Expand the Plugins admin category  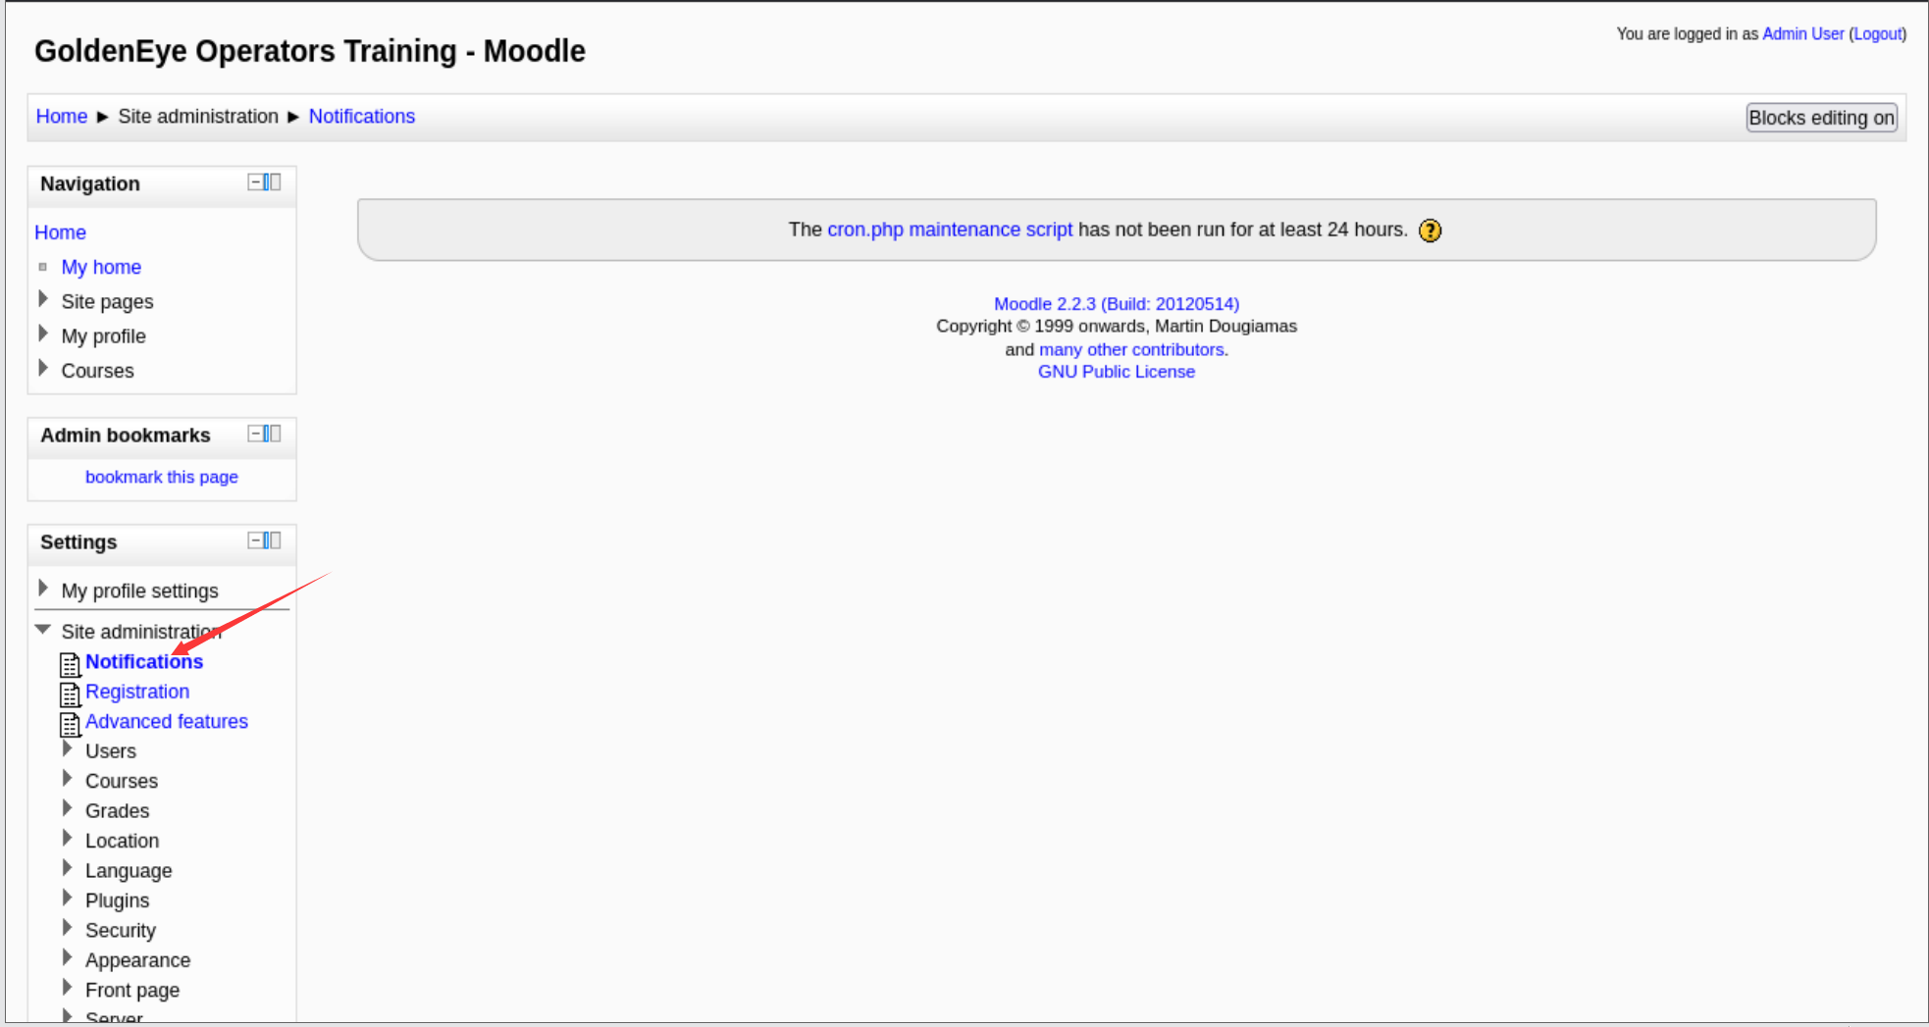click(x=68, y=899)
